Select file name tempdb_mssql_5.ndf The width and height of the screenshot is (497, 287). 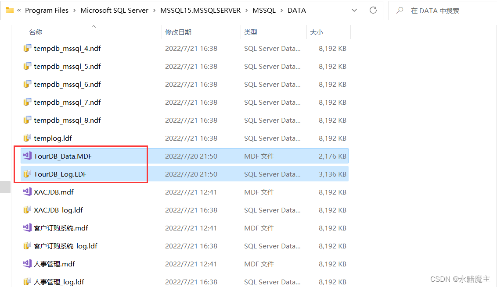67,67
